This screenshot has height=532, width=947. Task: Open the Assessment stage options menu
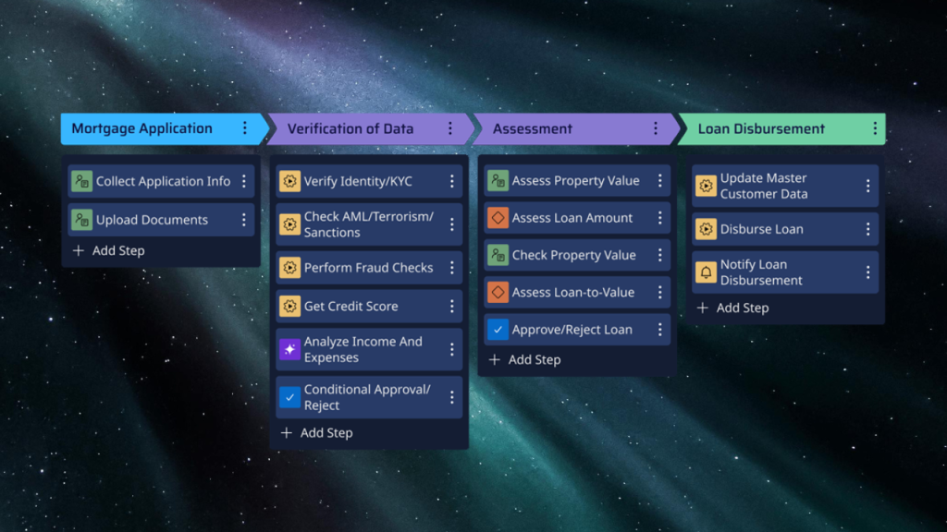click(x=657, y=128)
